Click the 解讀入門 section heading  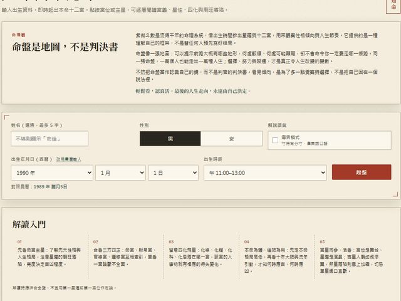coord(29,224)
